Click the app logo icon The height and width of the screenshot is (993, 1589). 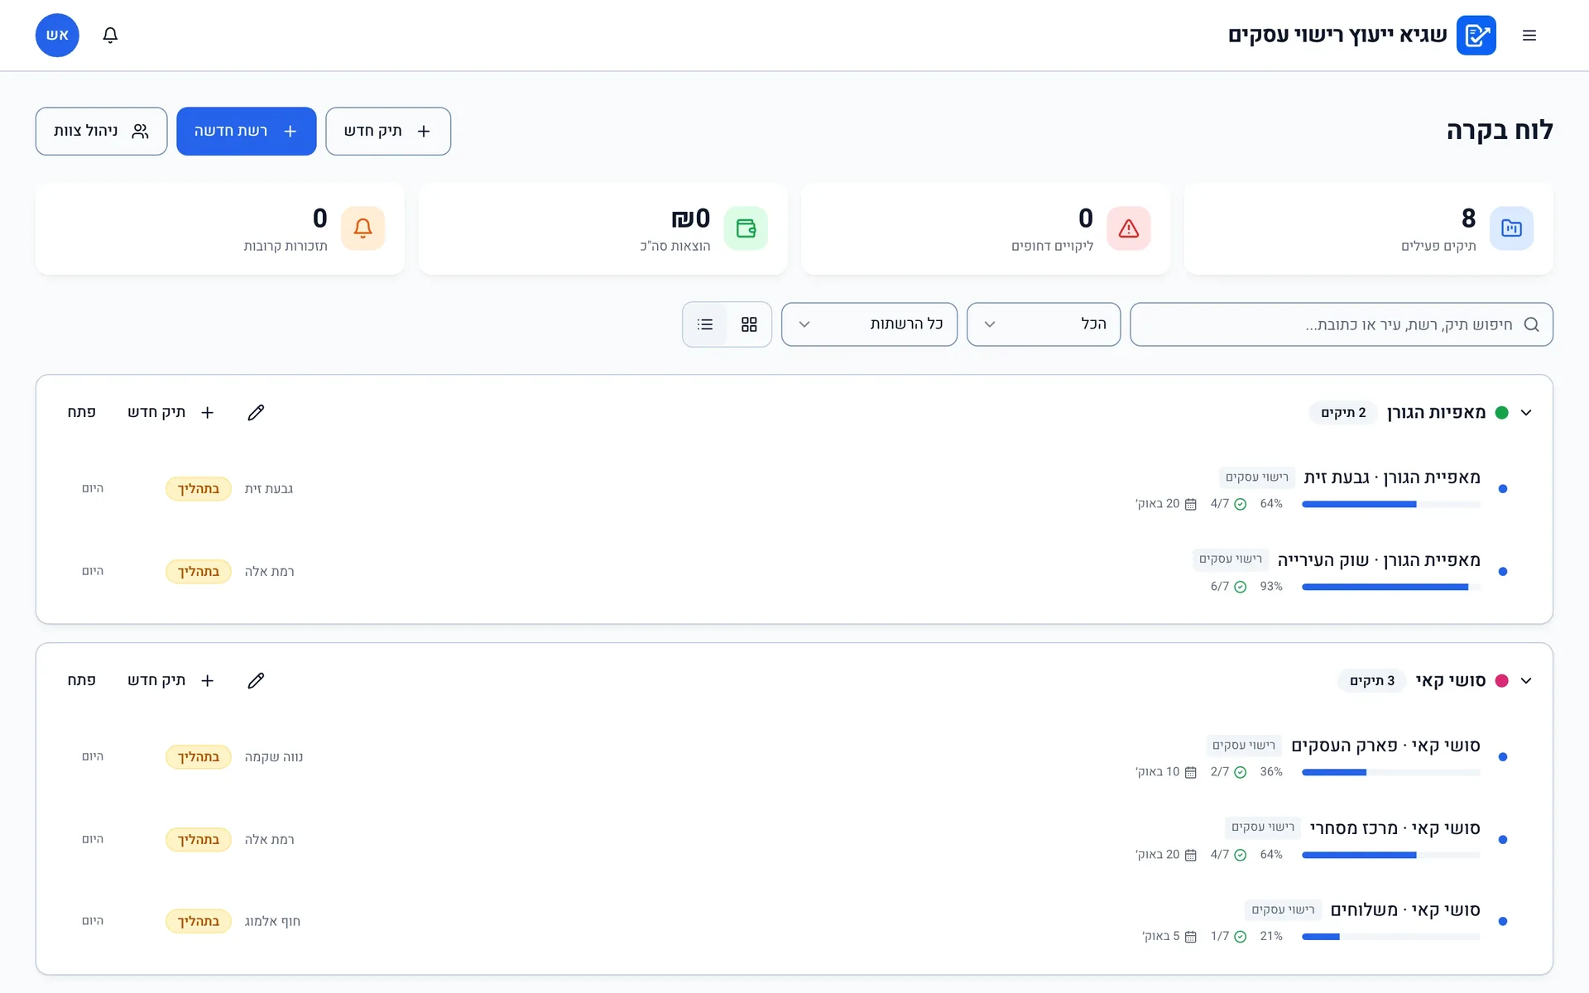point(1476,35)
